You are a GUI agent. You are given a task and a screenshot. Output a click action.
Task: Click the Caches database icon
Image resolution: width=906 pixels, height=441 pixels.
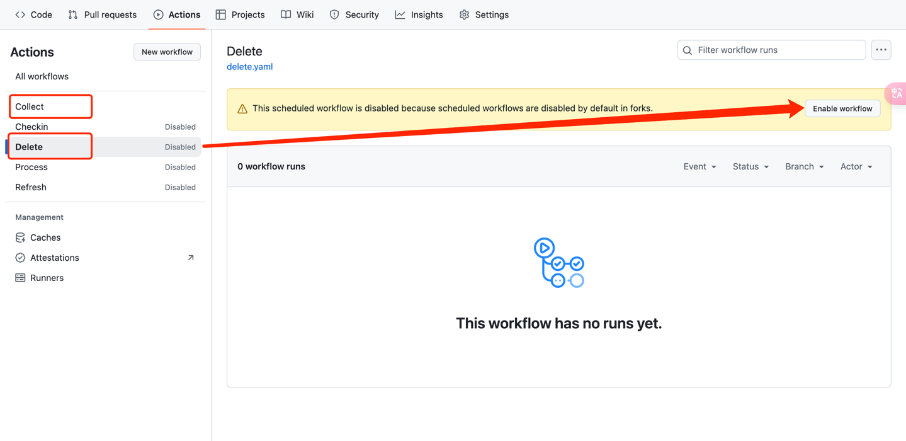[20, 238]
